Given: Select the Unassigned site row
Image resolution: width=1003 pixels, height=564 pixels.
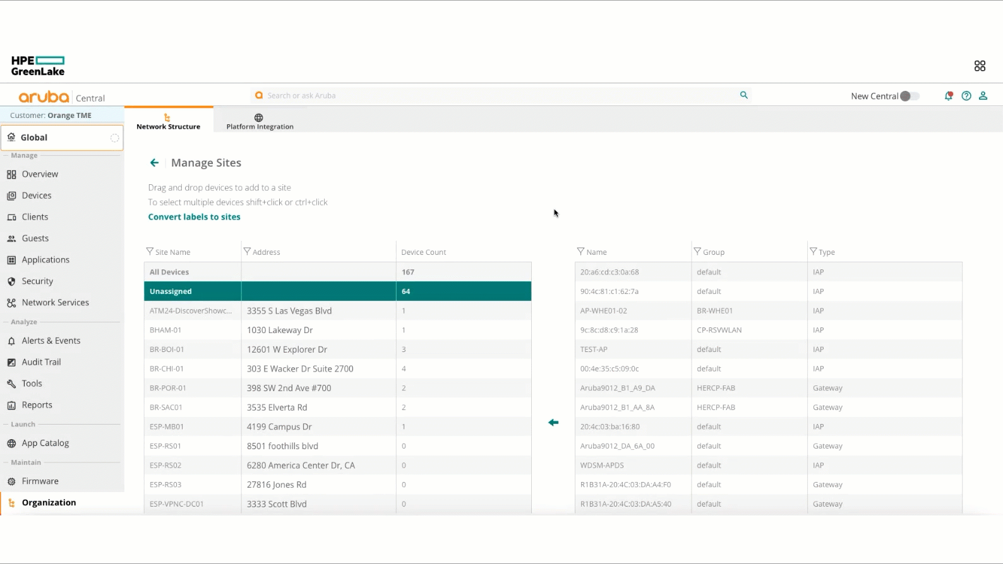Looking at the screenshot, I should point(337,291).
